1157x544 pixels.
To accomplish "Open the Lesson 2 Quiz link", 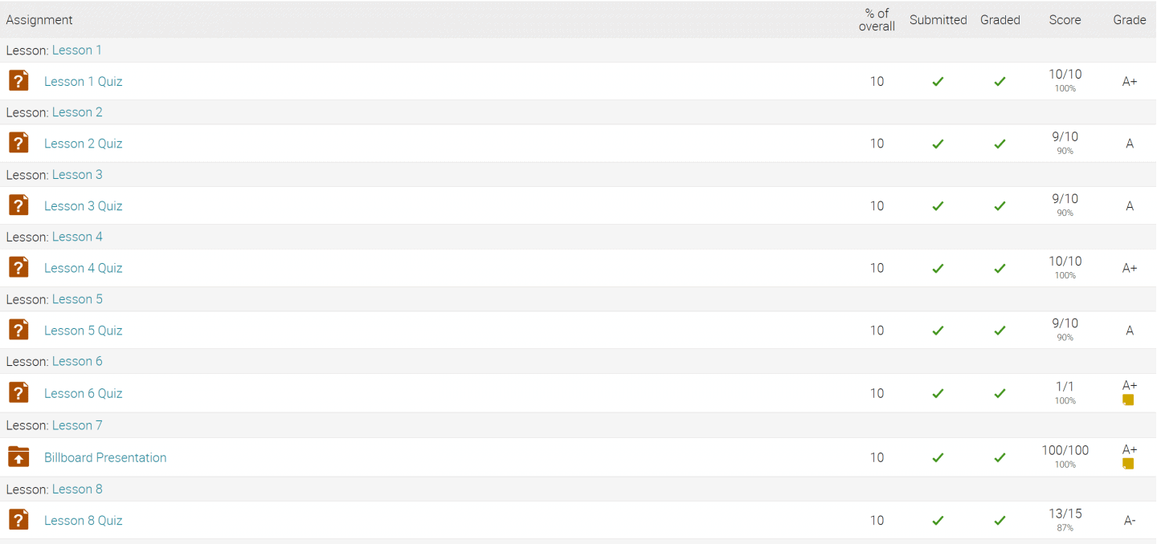I will click(83, 144).
